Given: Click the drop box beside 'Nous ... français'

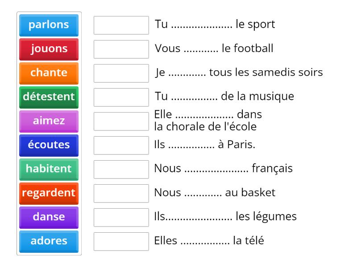Looking at the screenshot, I should pyautogui.click(x=121, y=170).
